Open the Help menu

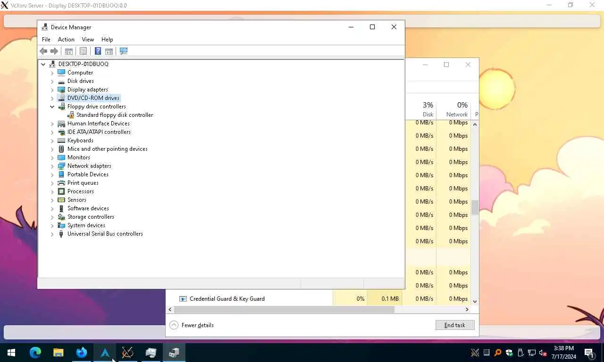107,40
